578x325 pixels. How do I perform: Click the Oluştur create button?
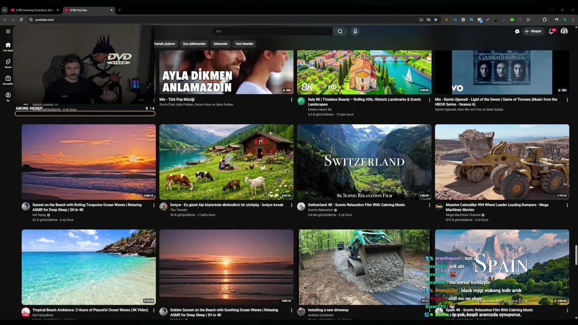[533, 31]
